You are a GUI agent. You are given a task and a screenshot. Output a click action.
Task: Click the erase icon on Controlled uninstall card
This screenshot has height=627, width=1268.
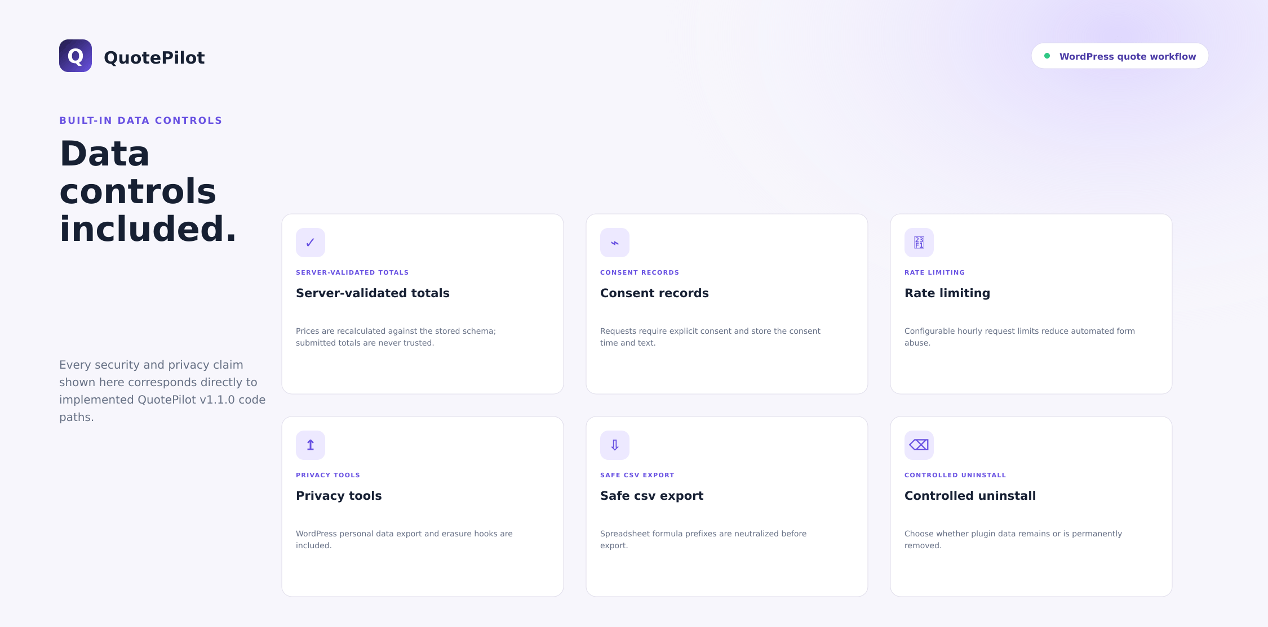coord(919,445)
